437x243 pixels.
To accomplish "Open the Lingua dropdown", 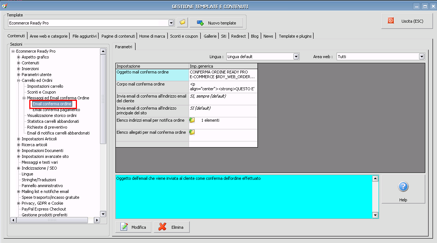I will point(296,57).
